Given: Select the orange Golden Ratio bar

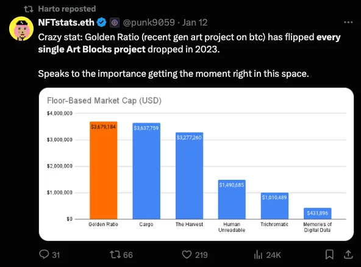Looking at the screenshot, I should tap(104, 170).
